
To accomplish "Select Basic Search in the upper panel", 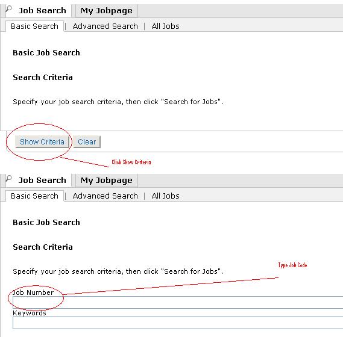I will coord(34,26).
